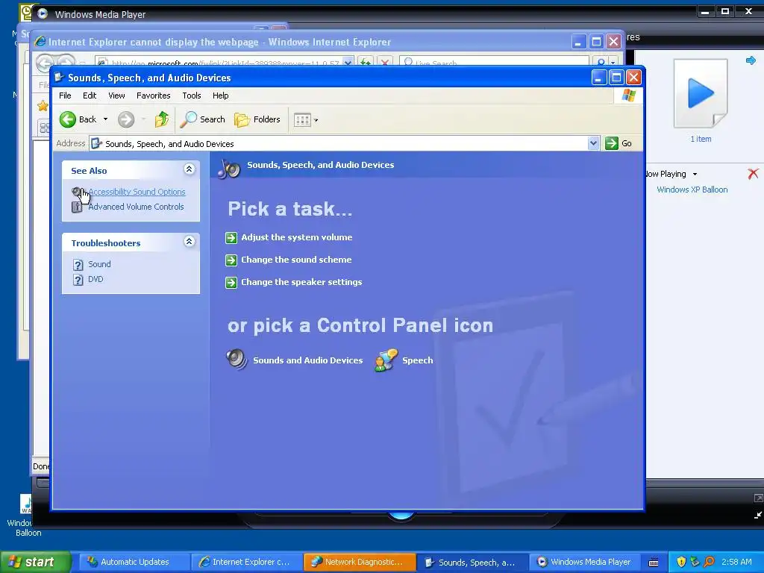Click the 1 item label in Media Player
This screenshot has width=764, height=573.
(x=701, y=139)
